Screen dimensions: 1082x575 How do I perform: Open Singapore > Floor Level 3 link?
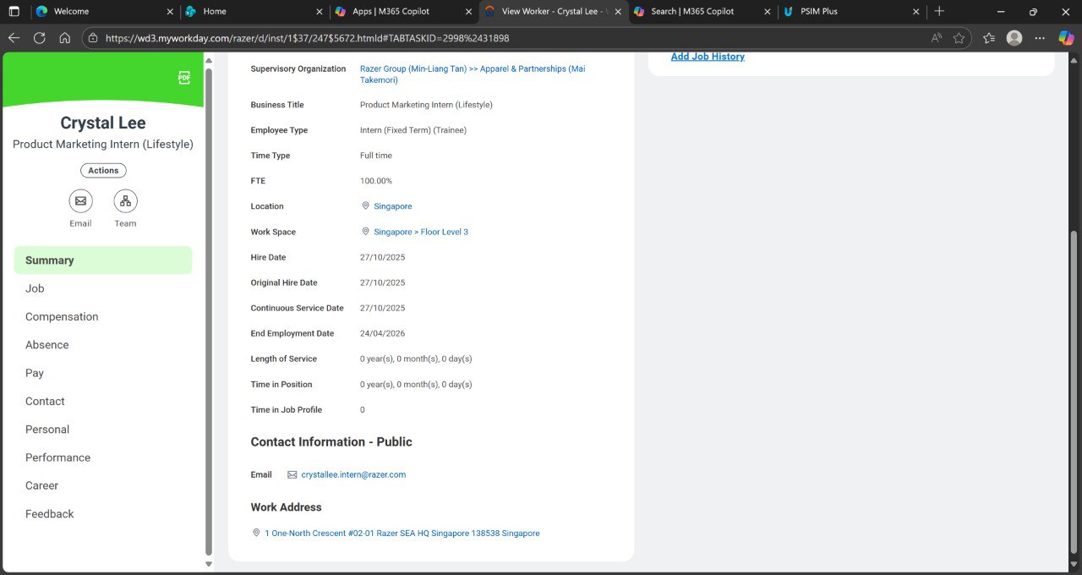(x=421, y=232)
